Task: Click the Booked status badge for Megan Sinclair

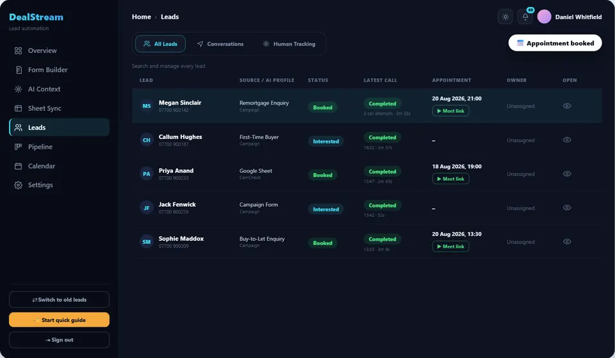Action: pos(322,108)
